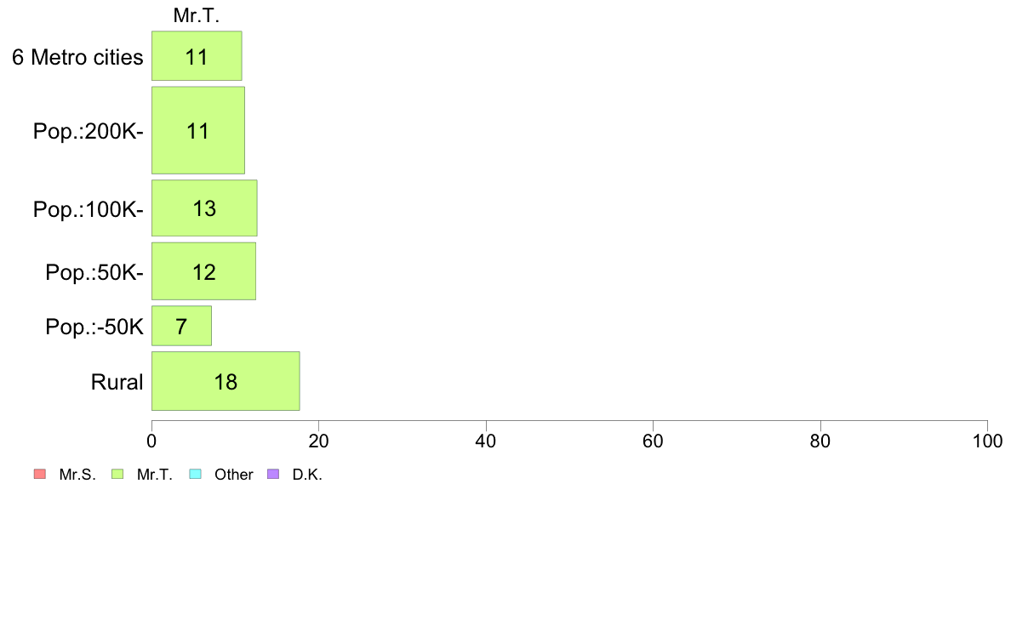This screenshot has height=626, width=1011.
Task: Click the D.K. legend text
Action: click(307, 475)
